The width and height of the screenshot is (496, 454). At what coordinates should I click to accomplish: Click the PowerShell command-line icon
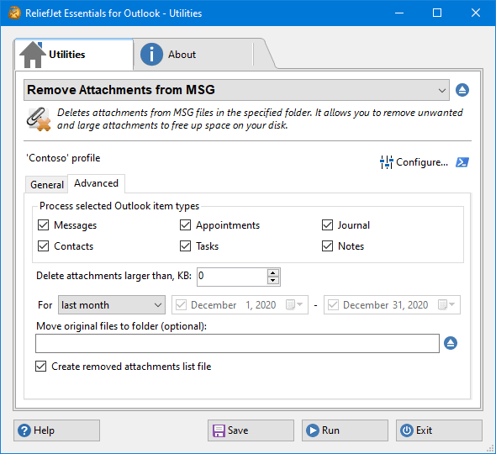[x=462, y=162]
